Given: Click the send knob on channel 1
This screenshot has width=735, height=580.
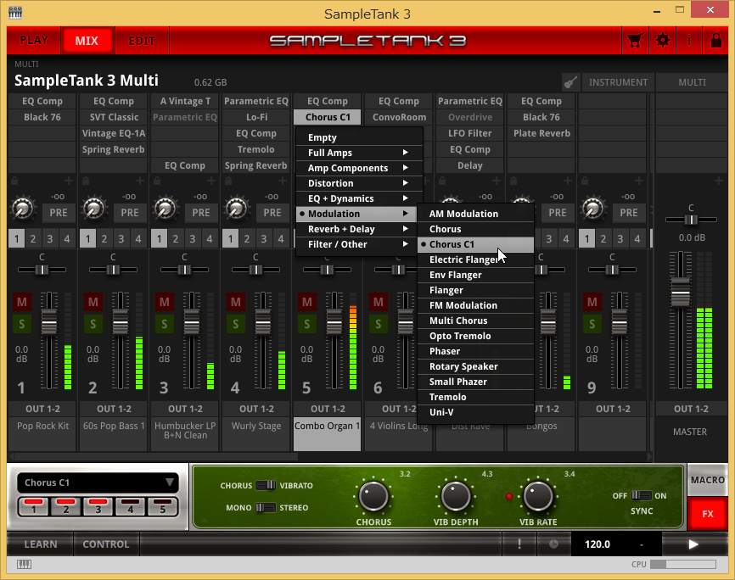Looking at the screenshot, I should [x=23, y=209].
